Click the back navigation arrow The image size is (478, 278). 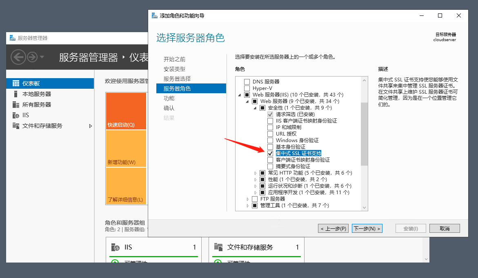18,57
